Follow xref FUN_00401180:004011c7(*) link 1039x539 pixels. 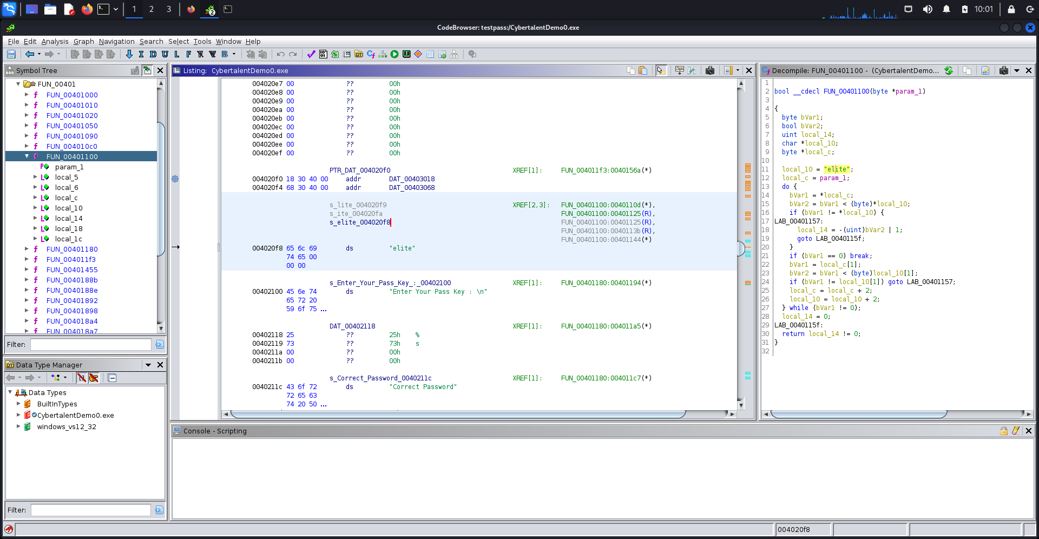[606, 378]
